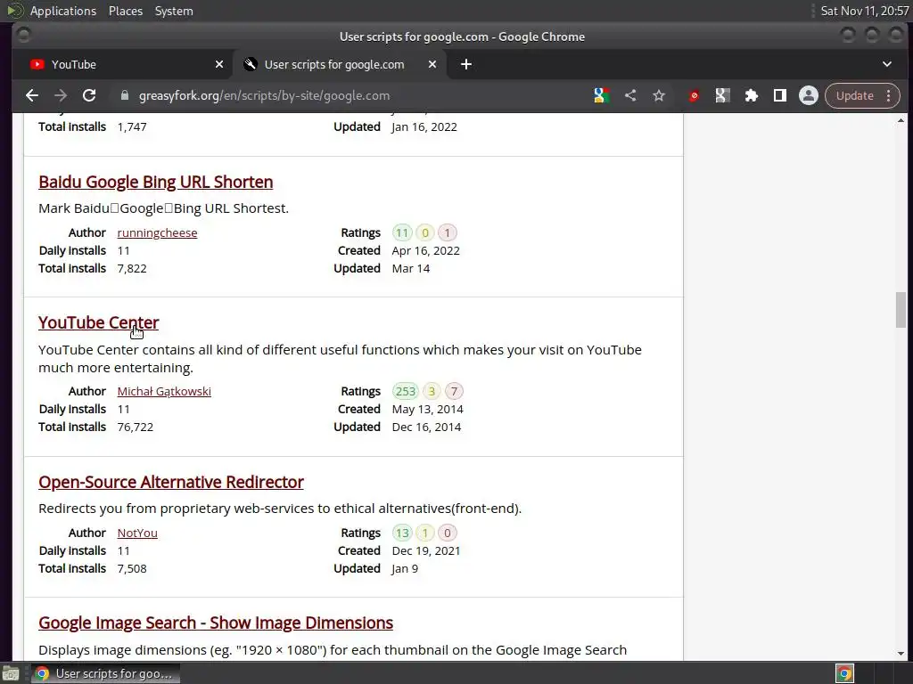Screen dimensions: 913x684
Task: Open the Chrome profile avatar
Action: (808, 95)
